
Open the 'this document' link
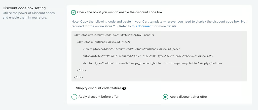(x=142, y=26)
